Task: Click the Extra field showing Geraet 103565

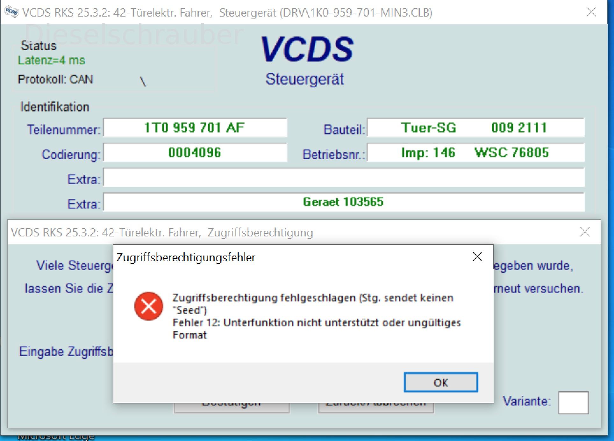Action: 344,202
